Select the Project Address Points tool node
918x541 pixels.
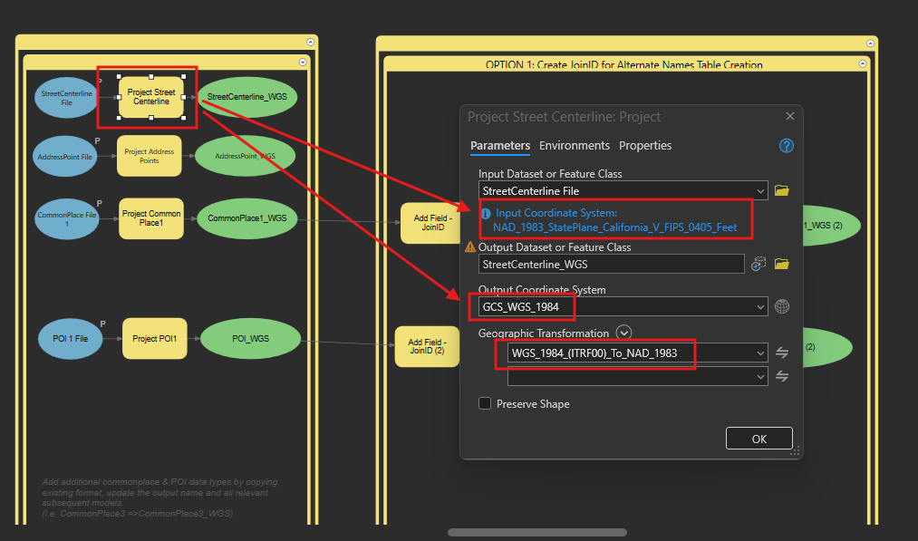pyautogui.click(x=150, y=156)
